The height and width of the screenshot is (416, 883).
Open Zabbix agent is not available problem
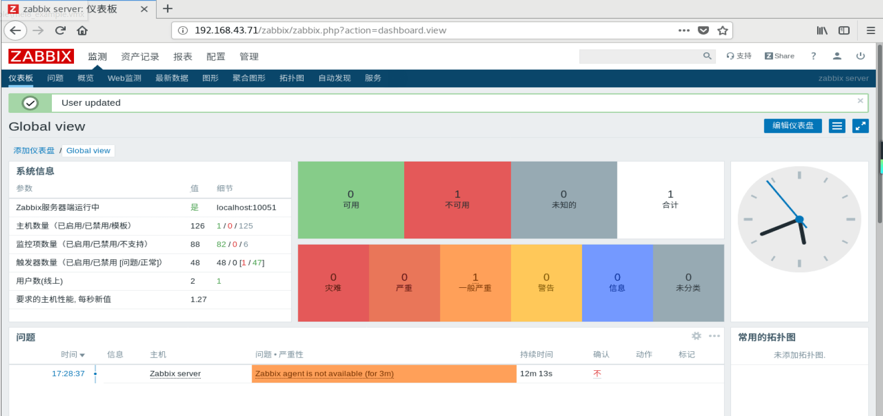coord(324,373)
